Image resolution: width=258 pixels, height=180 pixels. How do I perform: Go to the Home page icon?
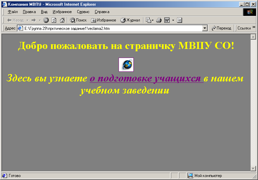[62, 20]
